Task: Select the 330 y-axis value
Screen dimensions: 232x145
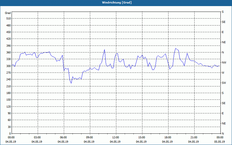Action: tap(9, 59)
